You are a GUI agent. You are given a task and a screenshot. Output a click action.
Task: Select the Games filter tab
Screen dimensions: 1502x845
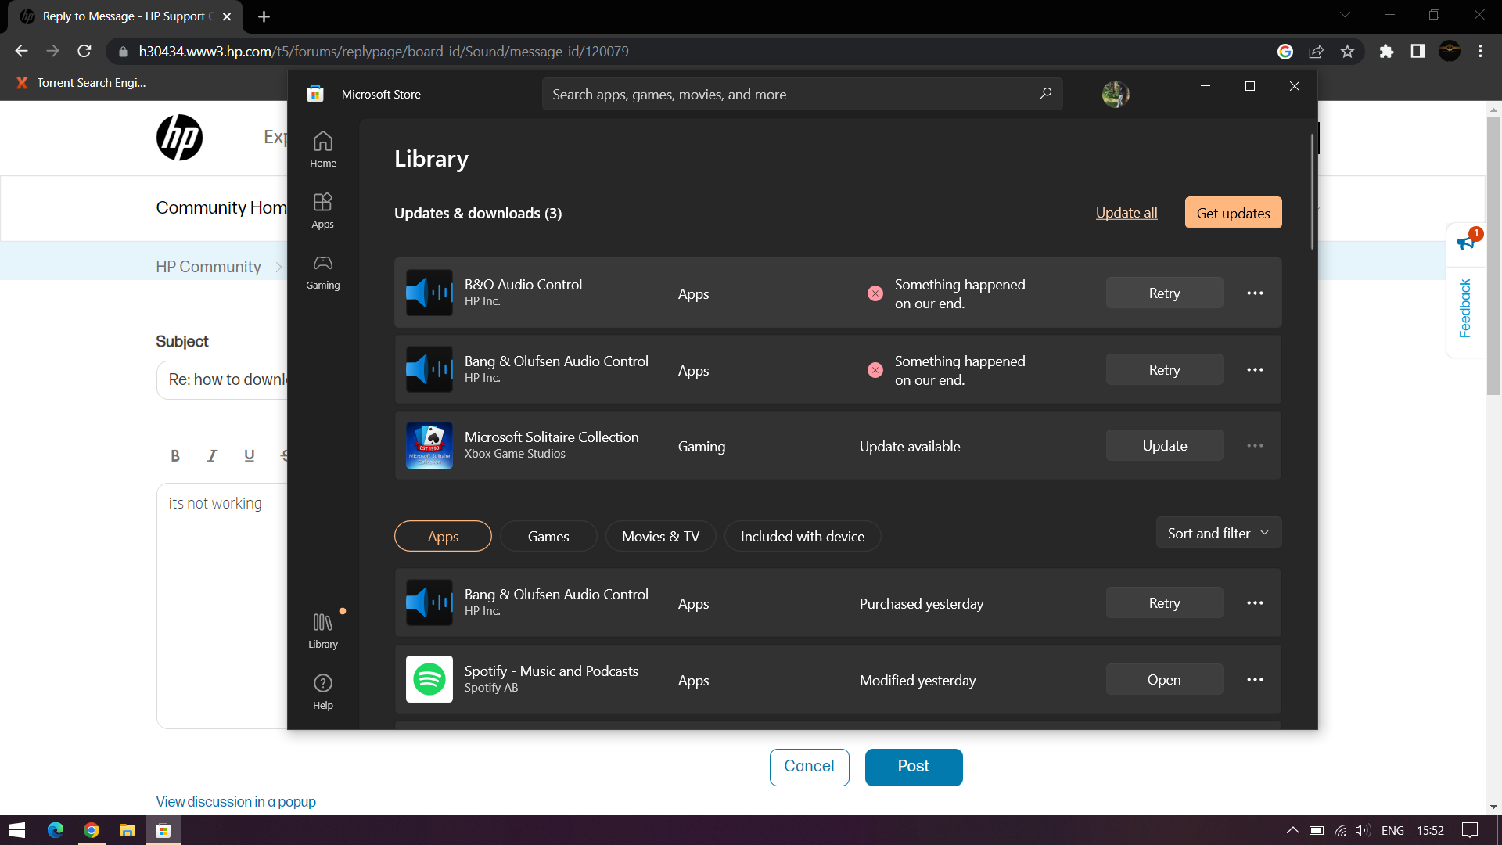point(548,535)
